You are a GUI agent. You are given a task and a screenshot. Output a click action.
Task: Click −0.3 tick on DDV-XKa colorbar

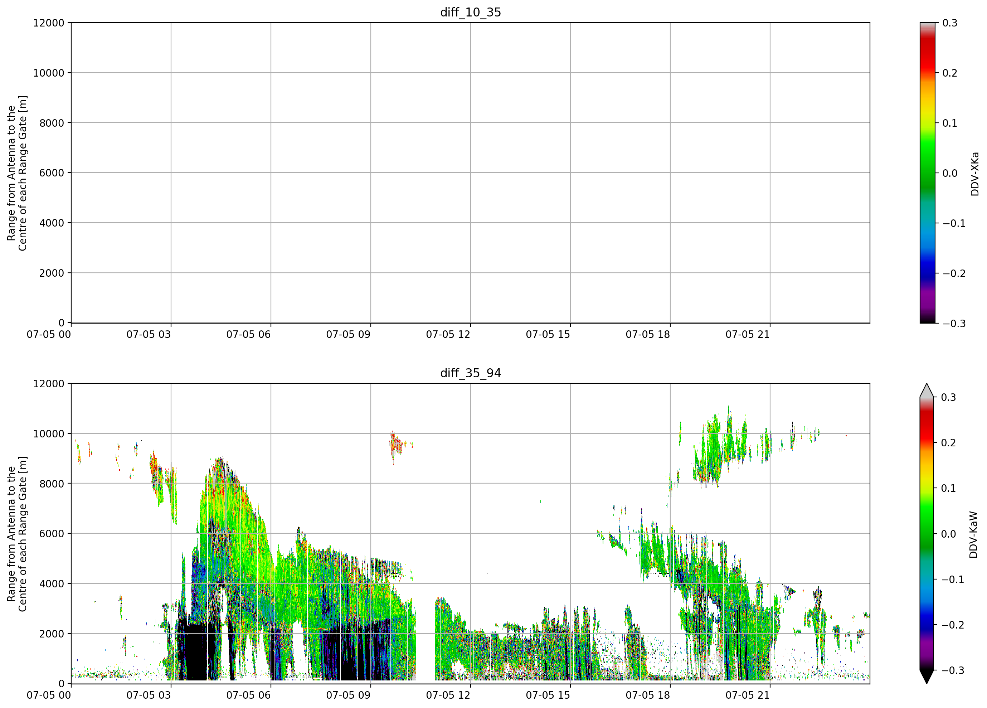click(954, 323)
